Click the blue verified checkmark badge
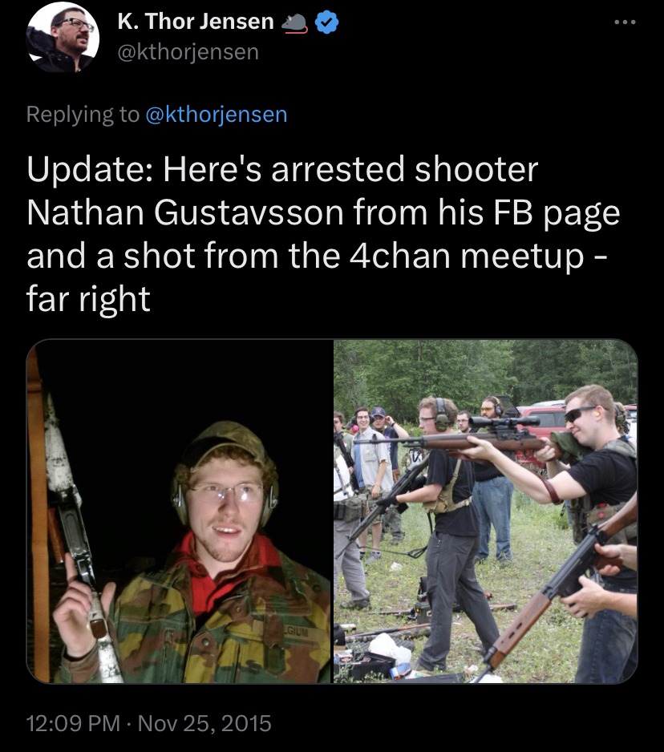The height and width of the screenshot is (752, 664). 327,22
